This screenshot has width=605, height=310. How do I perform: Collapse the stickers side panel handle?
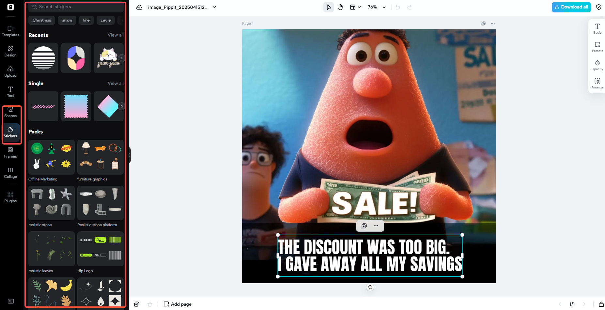tap(130, 155)
